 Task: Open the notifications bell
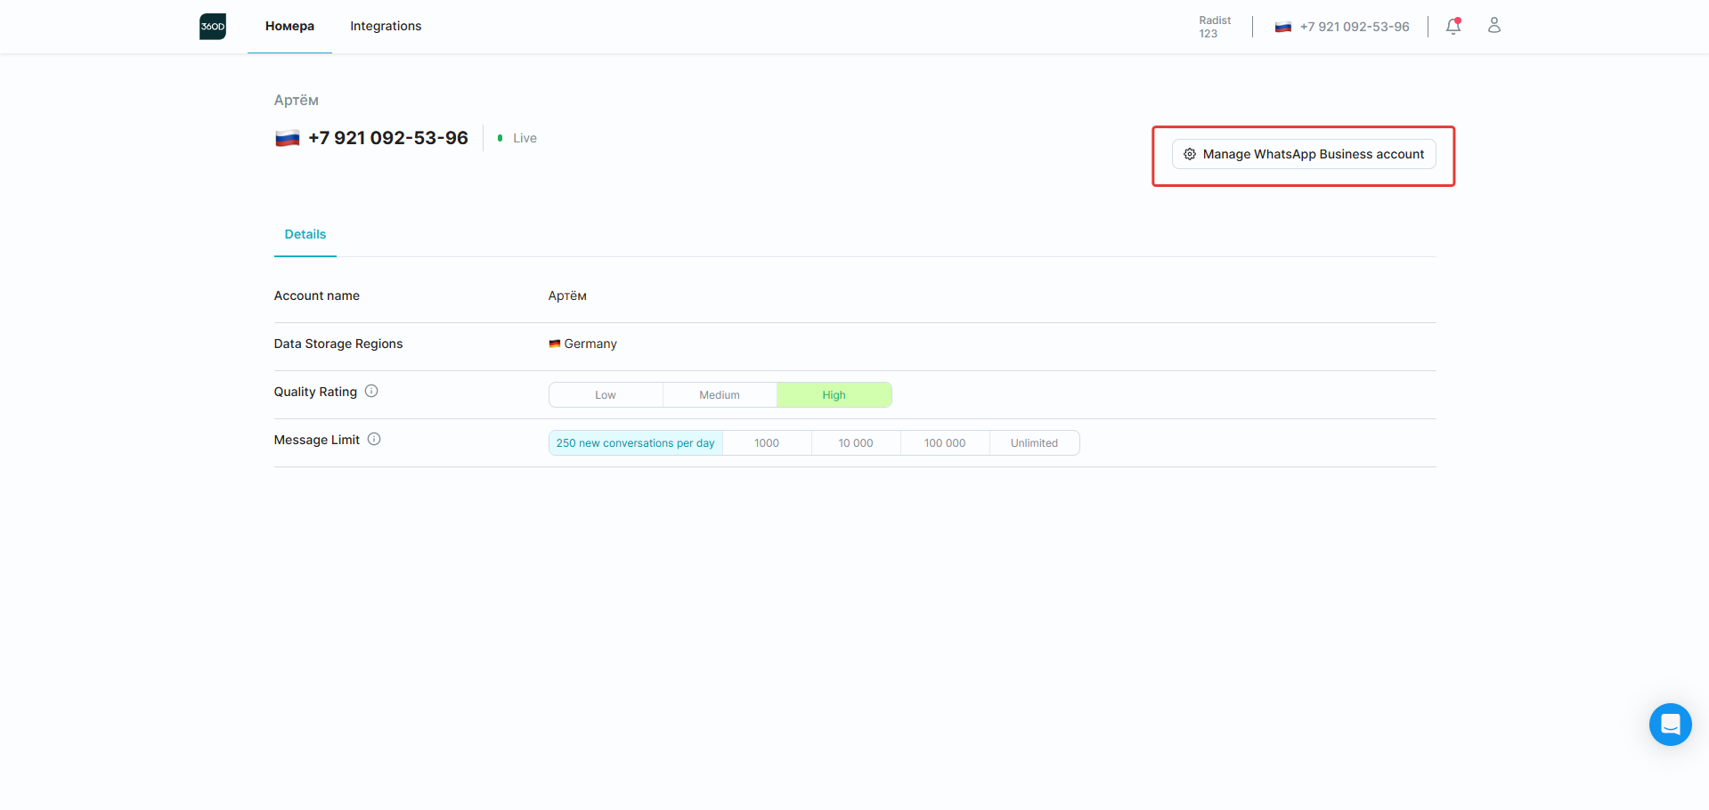click(1453, 26)
